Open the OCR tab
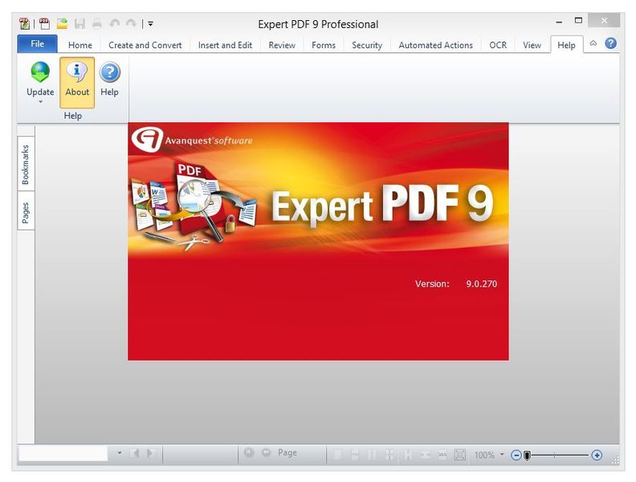The height and width of the screenshot is (482, 636). (x=498, y=45)
